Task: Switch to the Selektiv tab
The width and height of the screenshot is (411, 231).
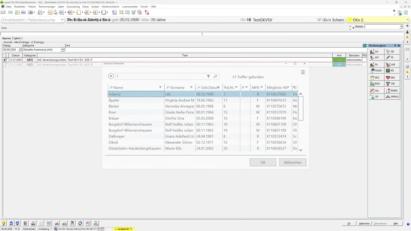Action: pyautogui.click(x=17, y=38)
